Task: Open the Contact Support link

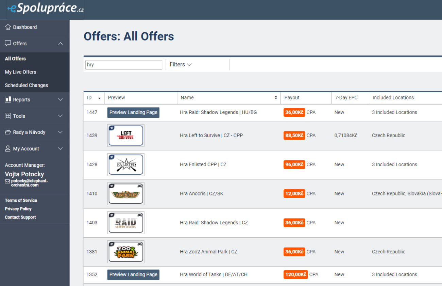Action: [x=20, y=217]
